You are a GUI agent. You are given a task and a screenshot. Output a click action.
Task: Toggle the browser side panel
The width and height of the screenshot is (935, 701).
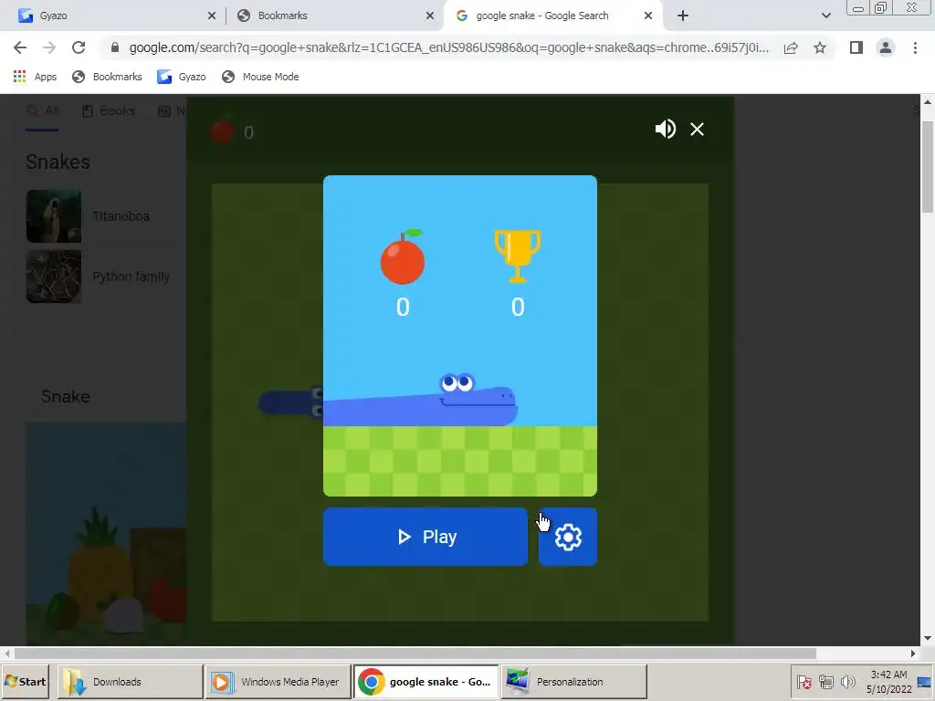(856, 47)
